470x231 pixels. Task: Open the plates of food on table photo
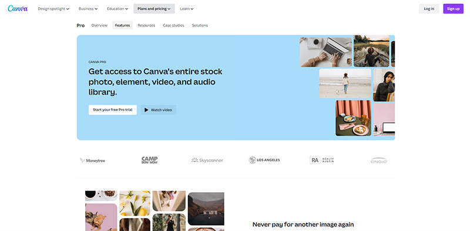(353, 118)
